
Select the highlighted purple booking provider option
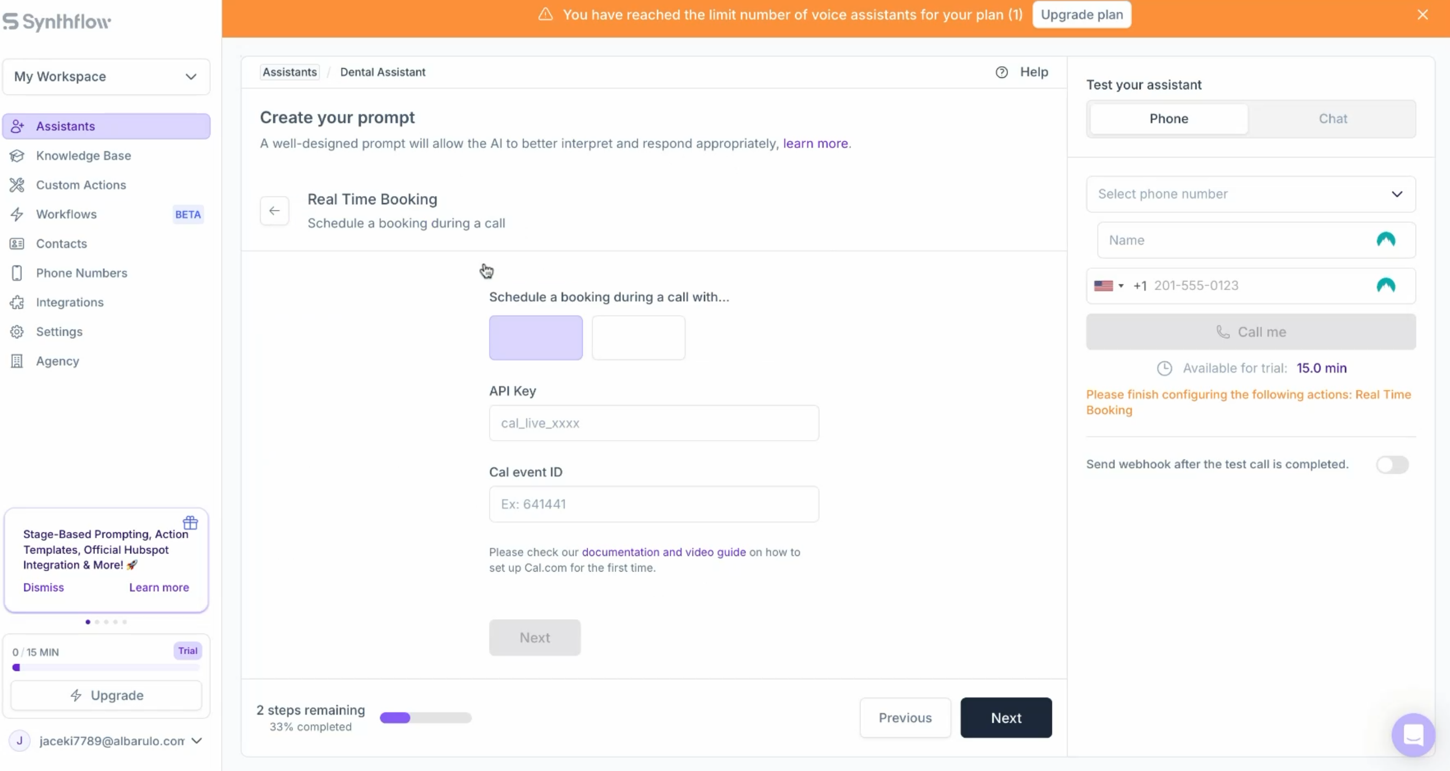[536, 337]
